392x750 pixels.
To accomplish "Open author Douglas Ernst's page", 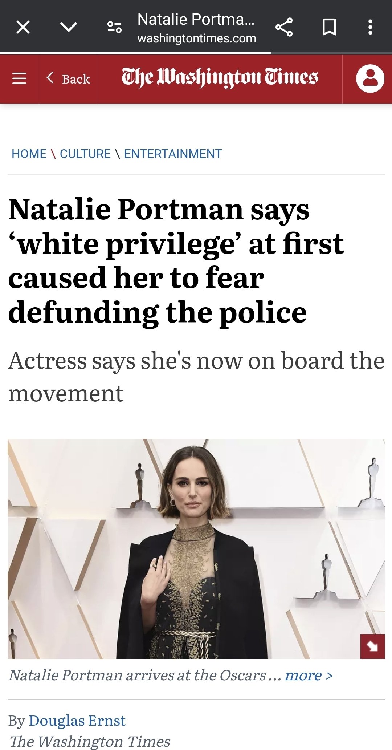I will 77,721.
